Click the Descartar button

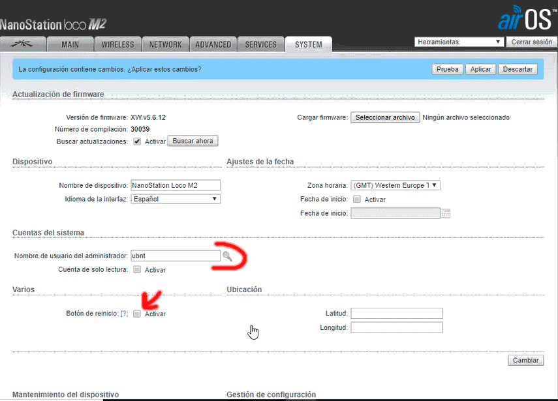[x=518, y=69]
